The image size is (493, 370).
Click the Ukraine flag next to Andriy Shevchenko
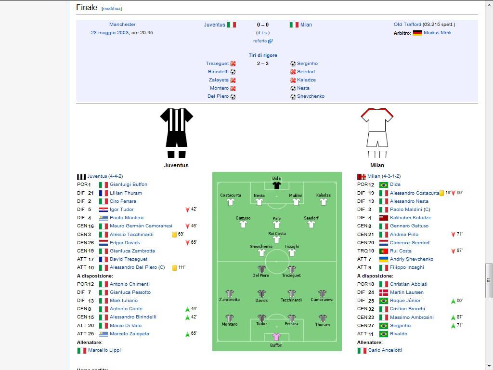(384, 259)
